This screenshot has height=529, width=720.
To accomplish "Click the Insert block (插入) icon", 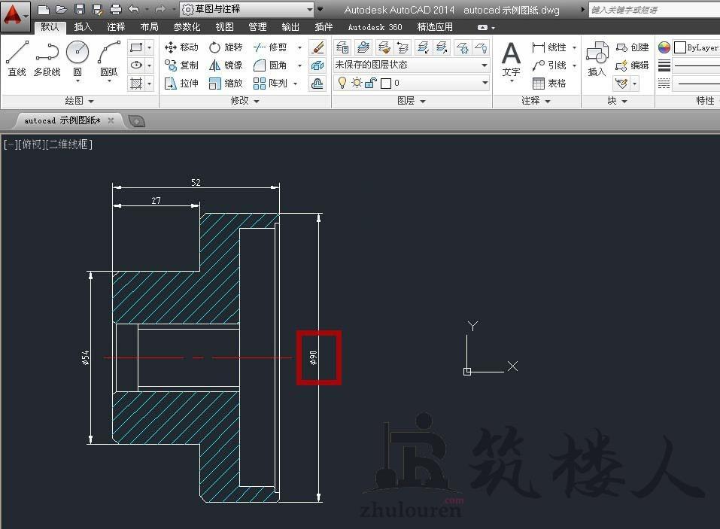I will coord(597,59).
